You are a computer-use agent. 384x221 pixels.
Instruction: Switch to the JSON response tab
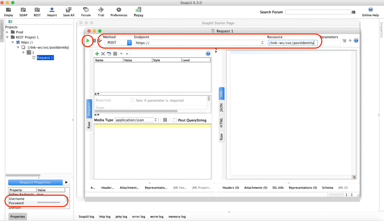222,107
